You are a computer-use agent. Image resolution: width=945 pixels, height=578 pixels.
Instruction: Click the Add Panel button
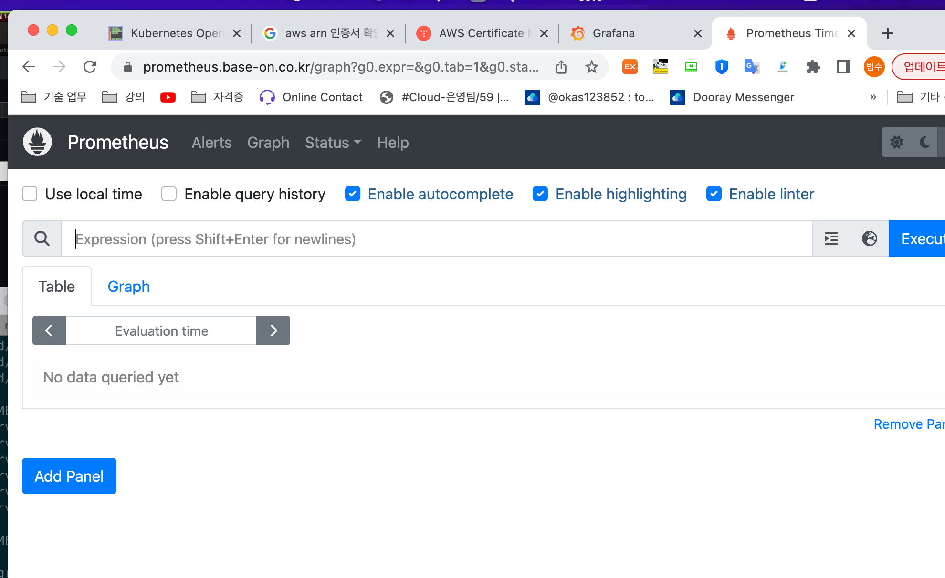(69, 476)
